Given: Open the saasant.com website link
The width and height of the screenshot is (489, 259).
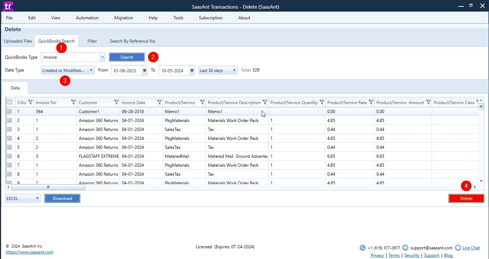Looking at the screenshot, I should pyautogui.click(x=29, y=252).
